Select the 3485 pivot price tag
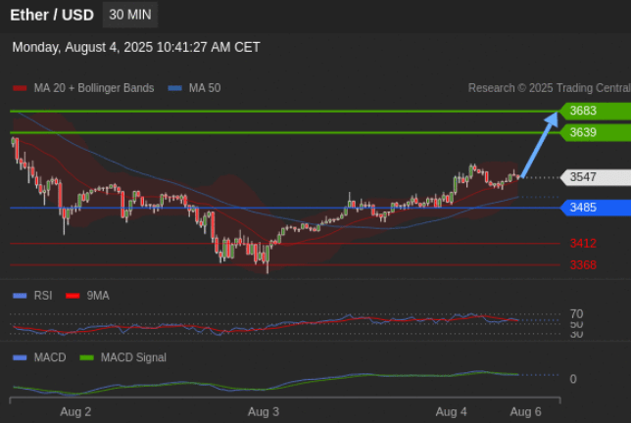This screenshot has width=631, height=423. click(x=596, y=208)
